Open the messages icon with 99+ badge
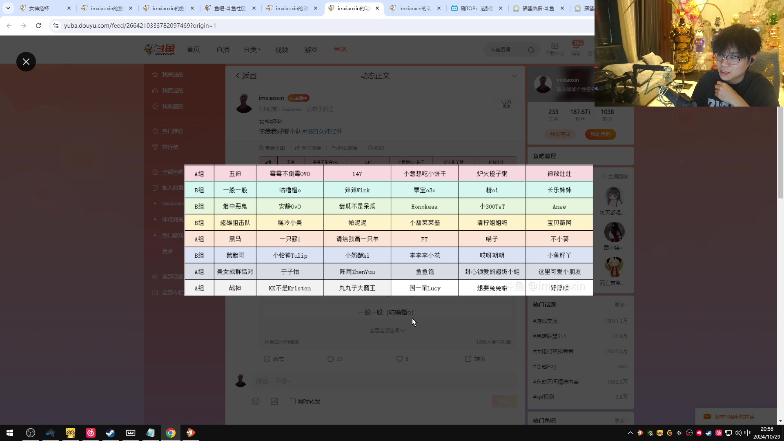The height and width of the screenshot is (441, 784). [x=576, y=49]
